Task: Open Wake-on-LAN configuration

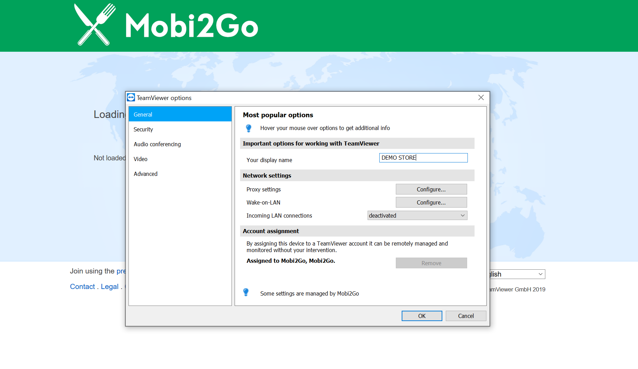Action: point(431,202)
